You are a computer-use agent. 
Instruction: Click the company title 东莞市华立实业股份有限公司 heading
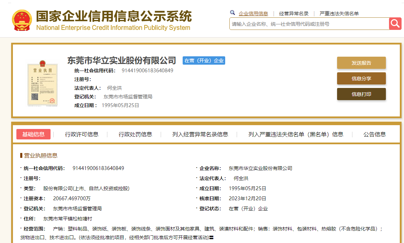pos(122,60)
